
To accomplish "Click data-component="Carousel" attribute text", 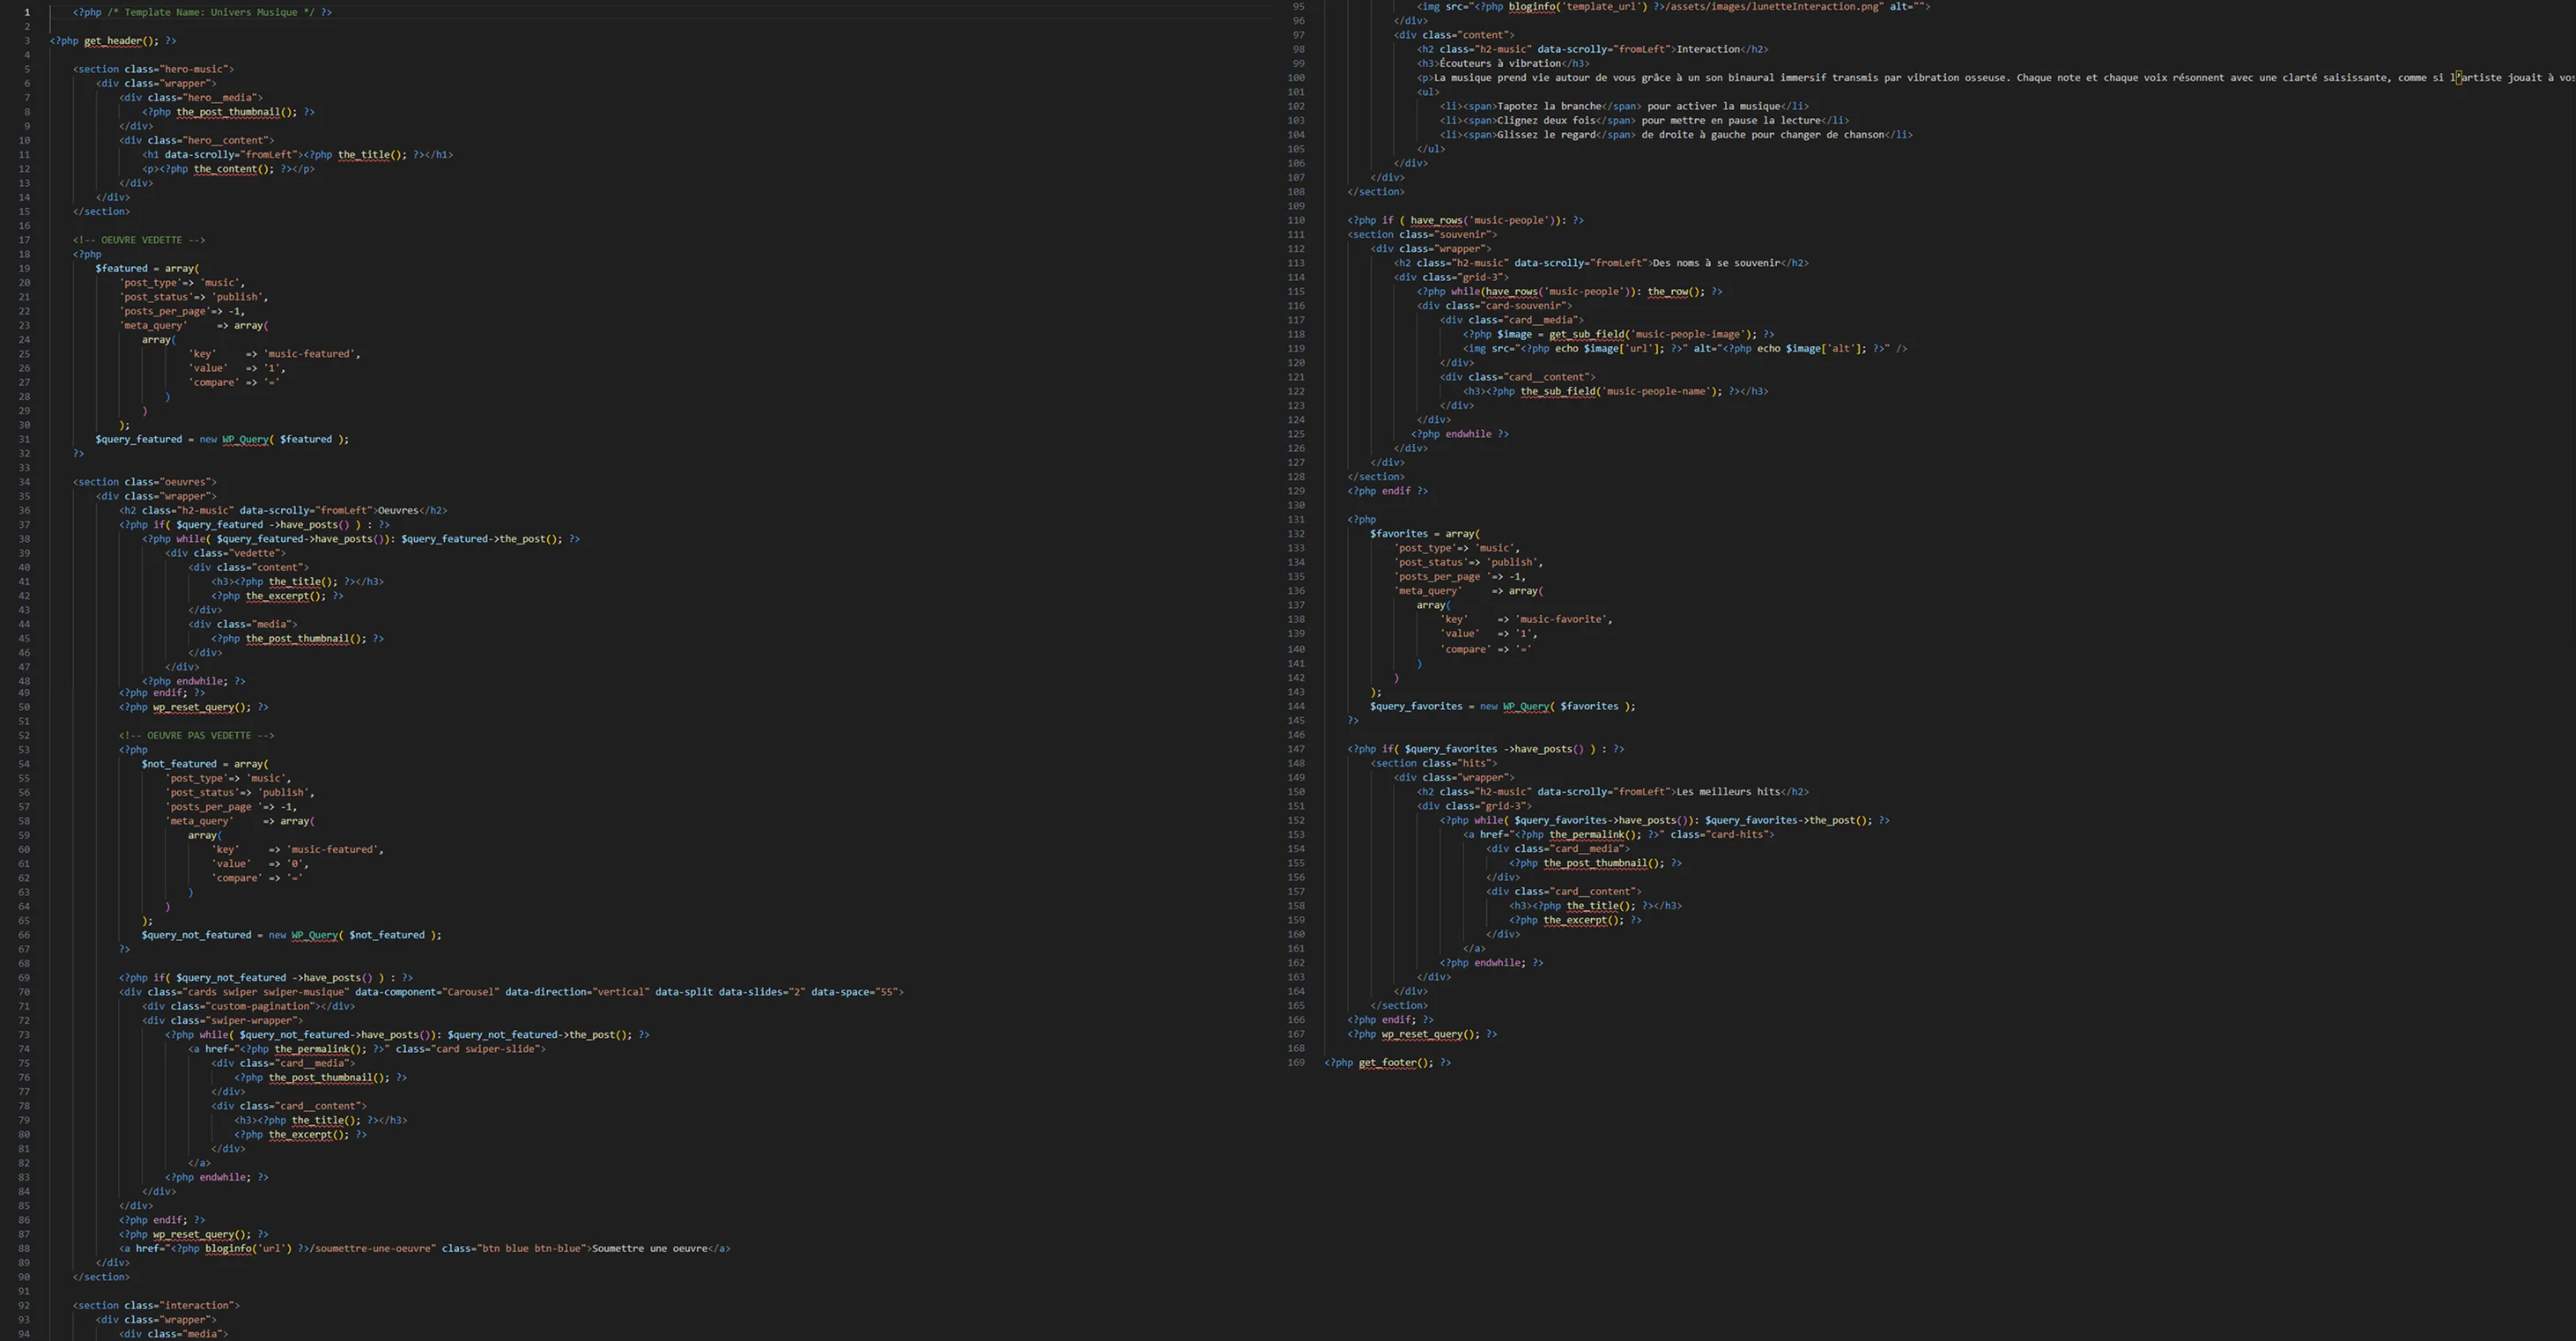I will coord(426,992).
